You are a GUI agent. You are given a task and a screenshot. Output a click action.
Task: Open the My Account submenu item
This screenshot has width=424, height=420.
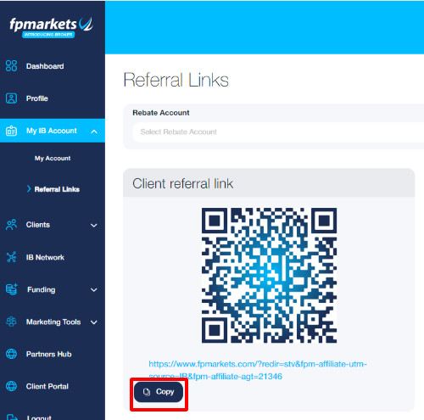(x=53, y=158)
